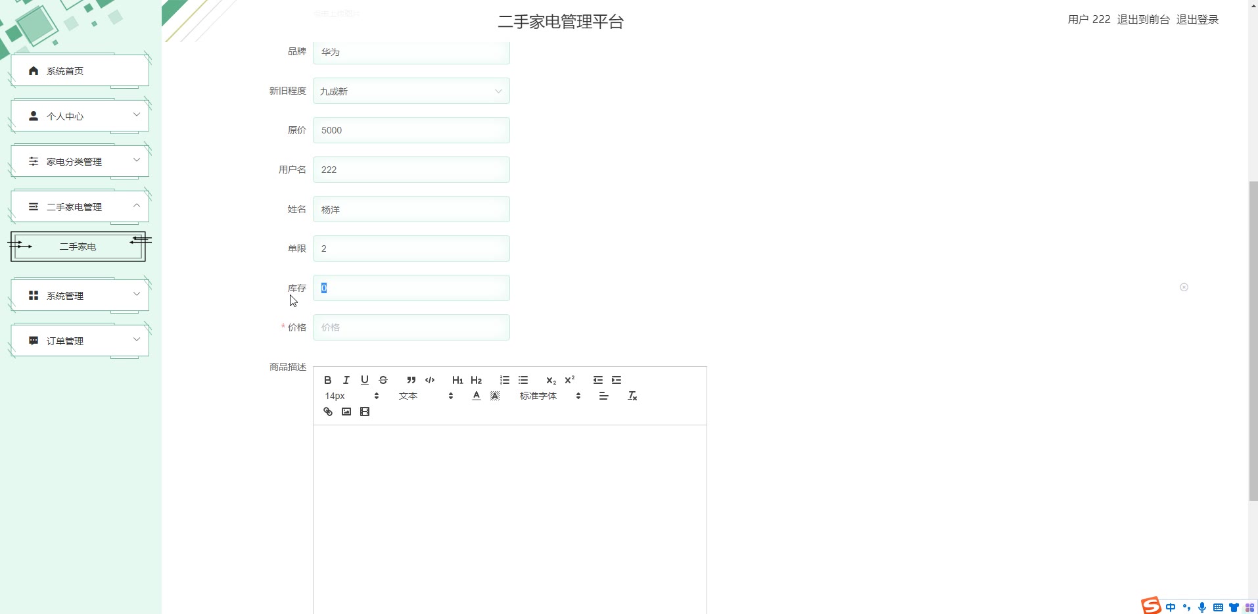
Task: Open the Sogou soft keyboard
Action: click(x=1218, y=607)
